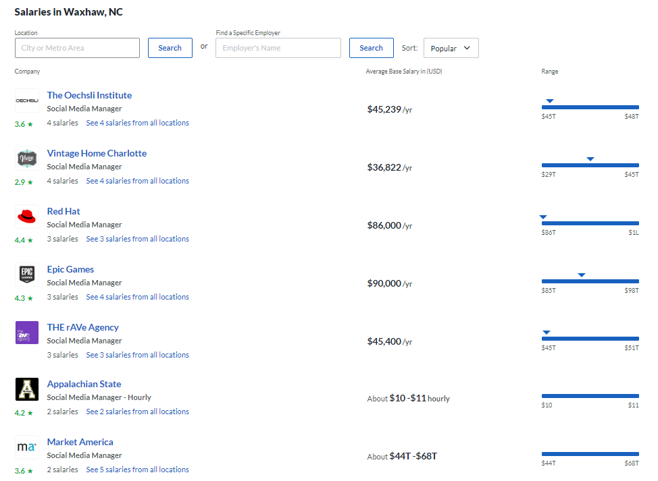Image resolution: width=658 pixels, height=481 pixels.
Task: Click the 4.3 star rating of Epic Games
Action: (x=24, y=298)
